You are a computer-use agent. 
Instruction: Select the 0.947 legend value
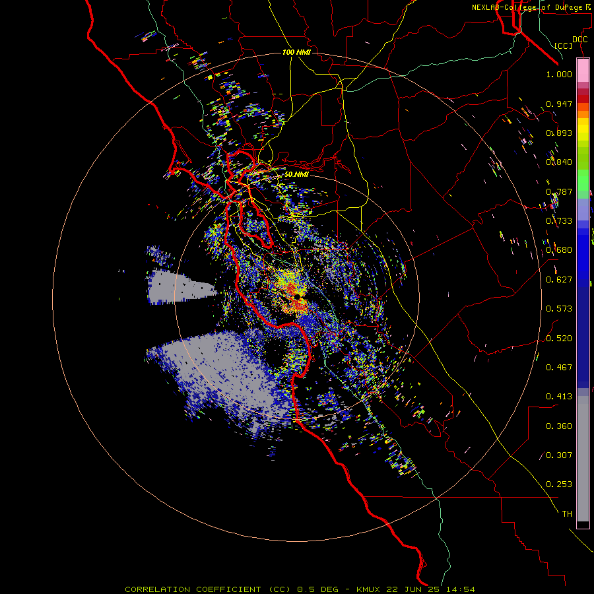[x=559, y=104]
